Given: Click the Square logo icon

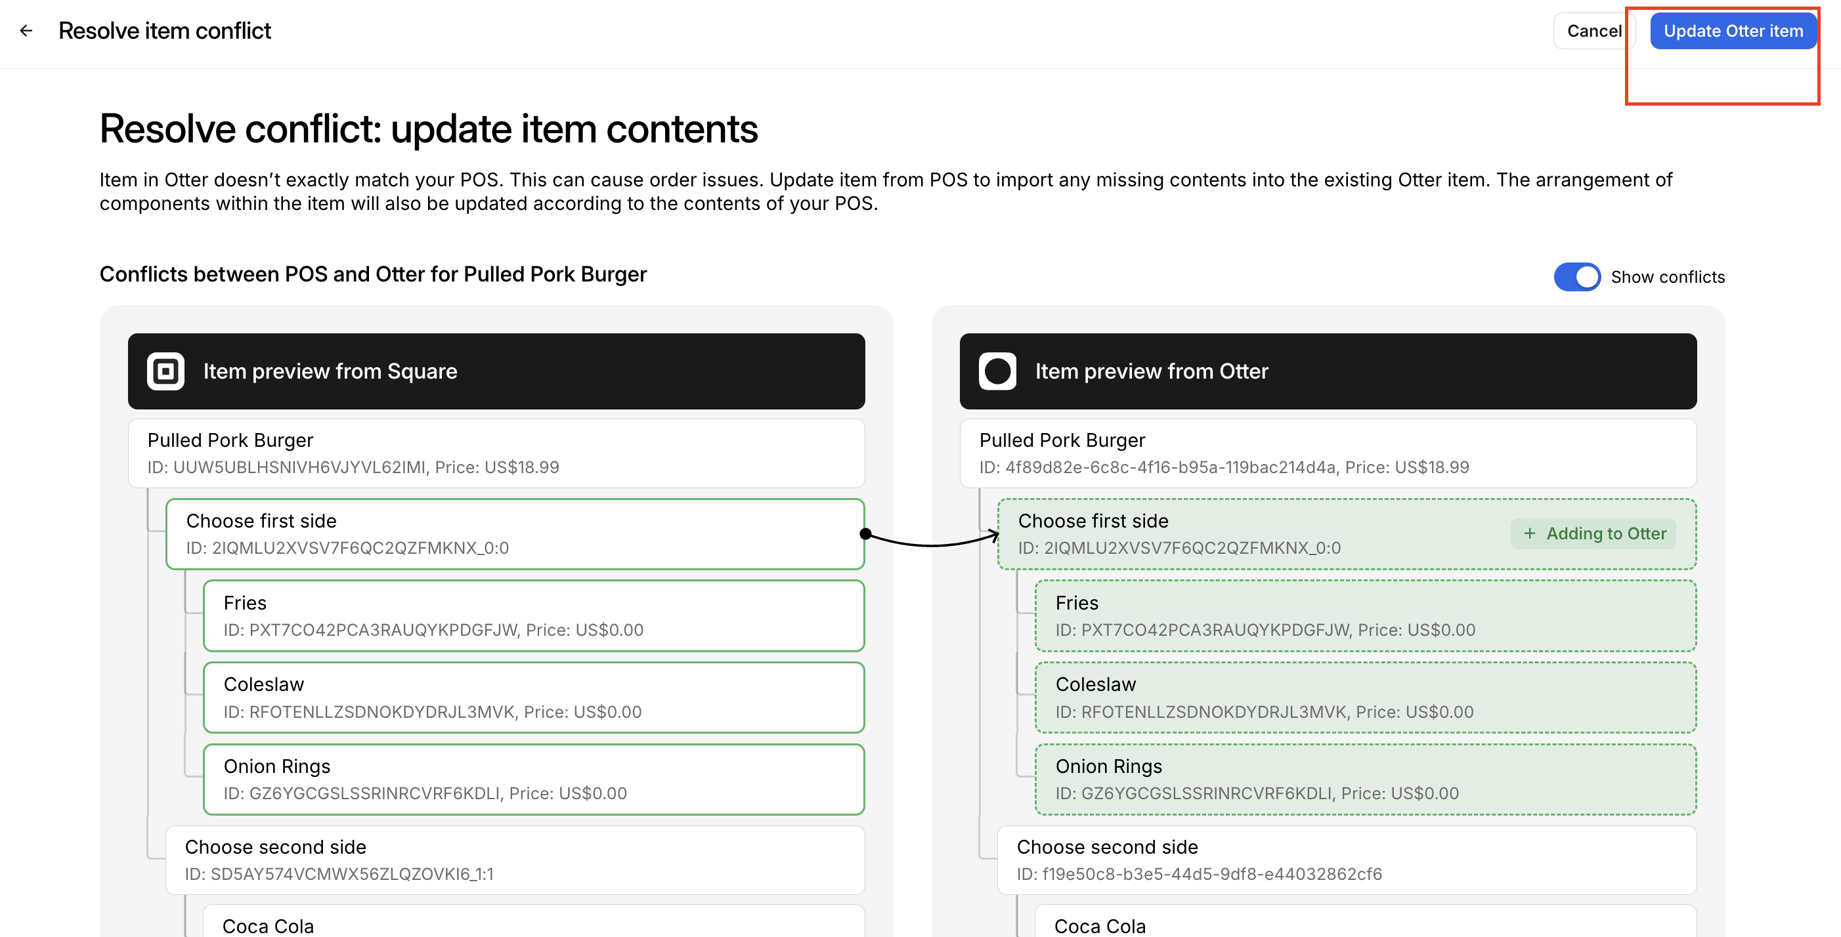Looking at the screenshot, I should click(166, 371).
